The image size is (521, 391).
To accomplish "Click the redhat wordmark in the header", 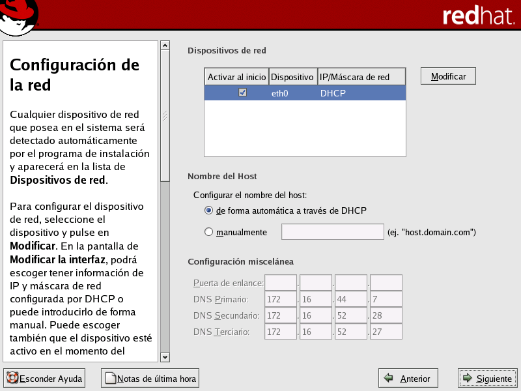I will pos(478,16).
